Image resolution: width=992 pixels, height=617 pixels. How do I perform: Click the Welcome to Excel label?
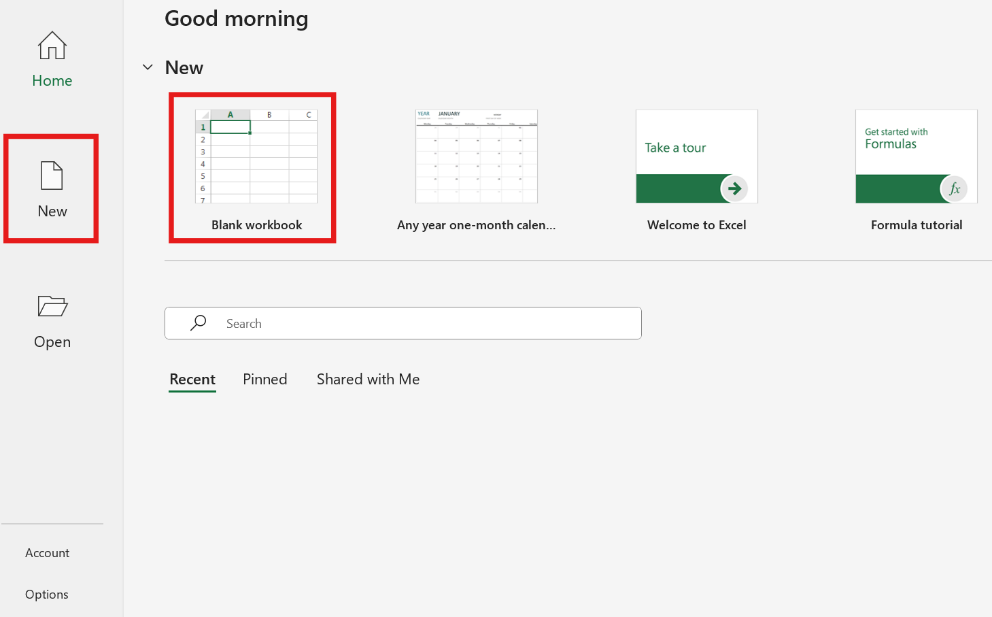(x=696, y=225)
